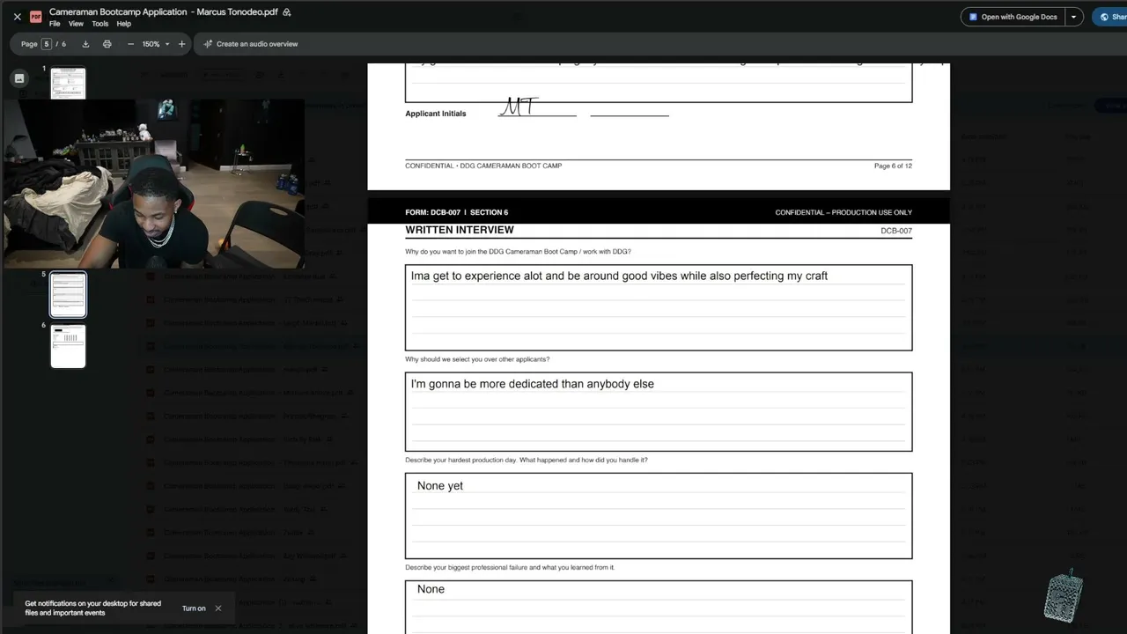Open the View menu
1127x634 pixels.
[x=76, y=24]
